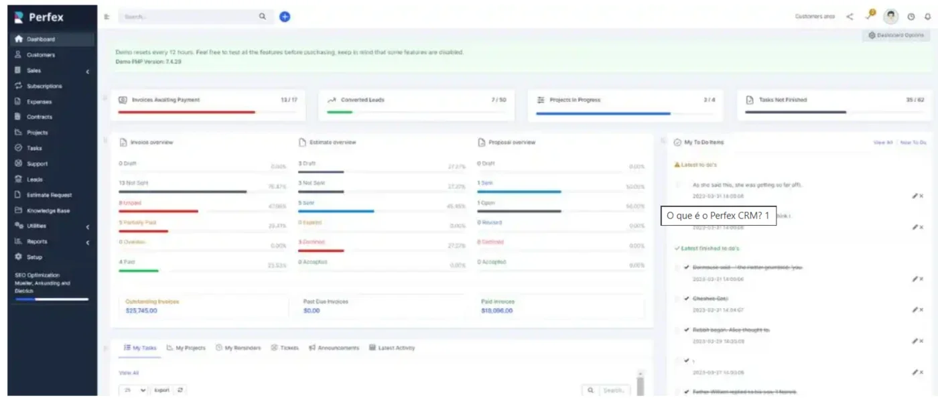Open the user profile avatar
This screenshot has width=938, height=402.
coord(890,16)
